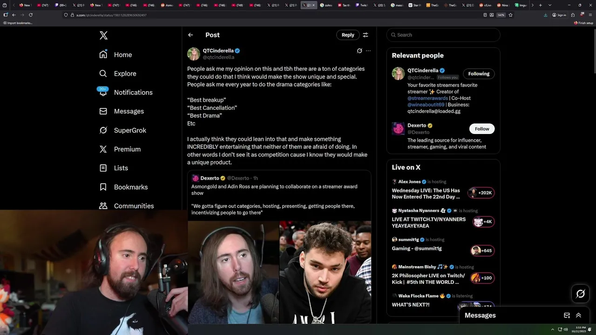Open the Firefox View icon at the tab strip start
Viewport: 596px width, 335px height.
(5, 5)
